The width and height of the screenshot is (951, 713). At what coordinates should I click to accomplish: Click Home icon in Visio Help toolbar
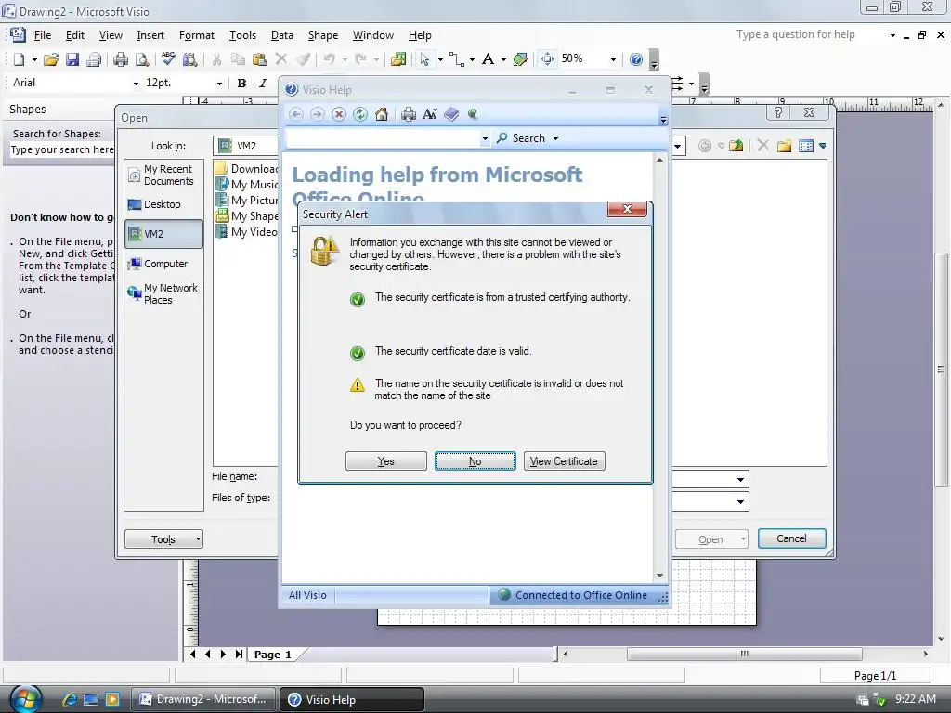coord(382,114)
